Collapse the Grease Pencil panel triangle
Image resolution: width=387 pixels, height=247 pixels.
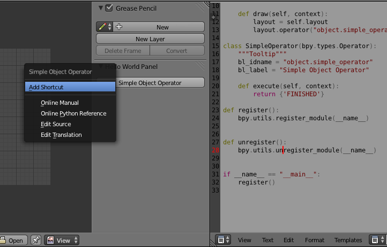pos(100,8)
